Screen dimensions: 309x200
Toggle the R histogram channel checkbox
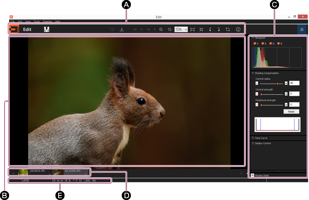[x=263, y=44]
